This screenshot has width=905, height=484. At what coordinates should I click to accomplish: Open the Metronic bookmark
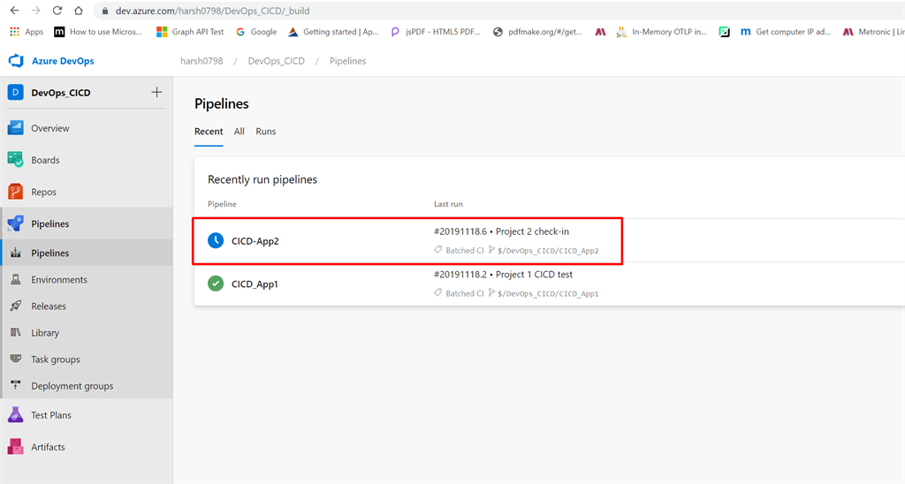tap(874, 32)
